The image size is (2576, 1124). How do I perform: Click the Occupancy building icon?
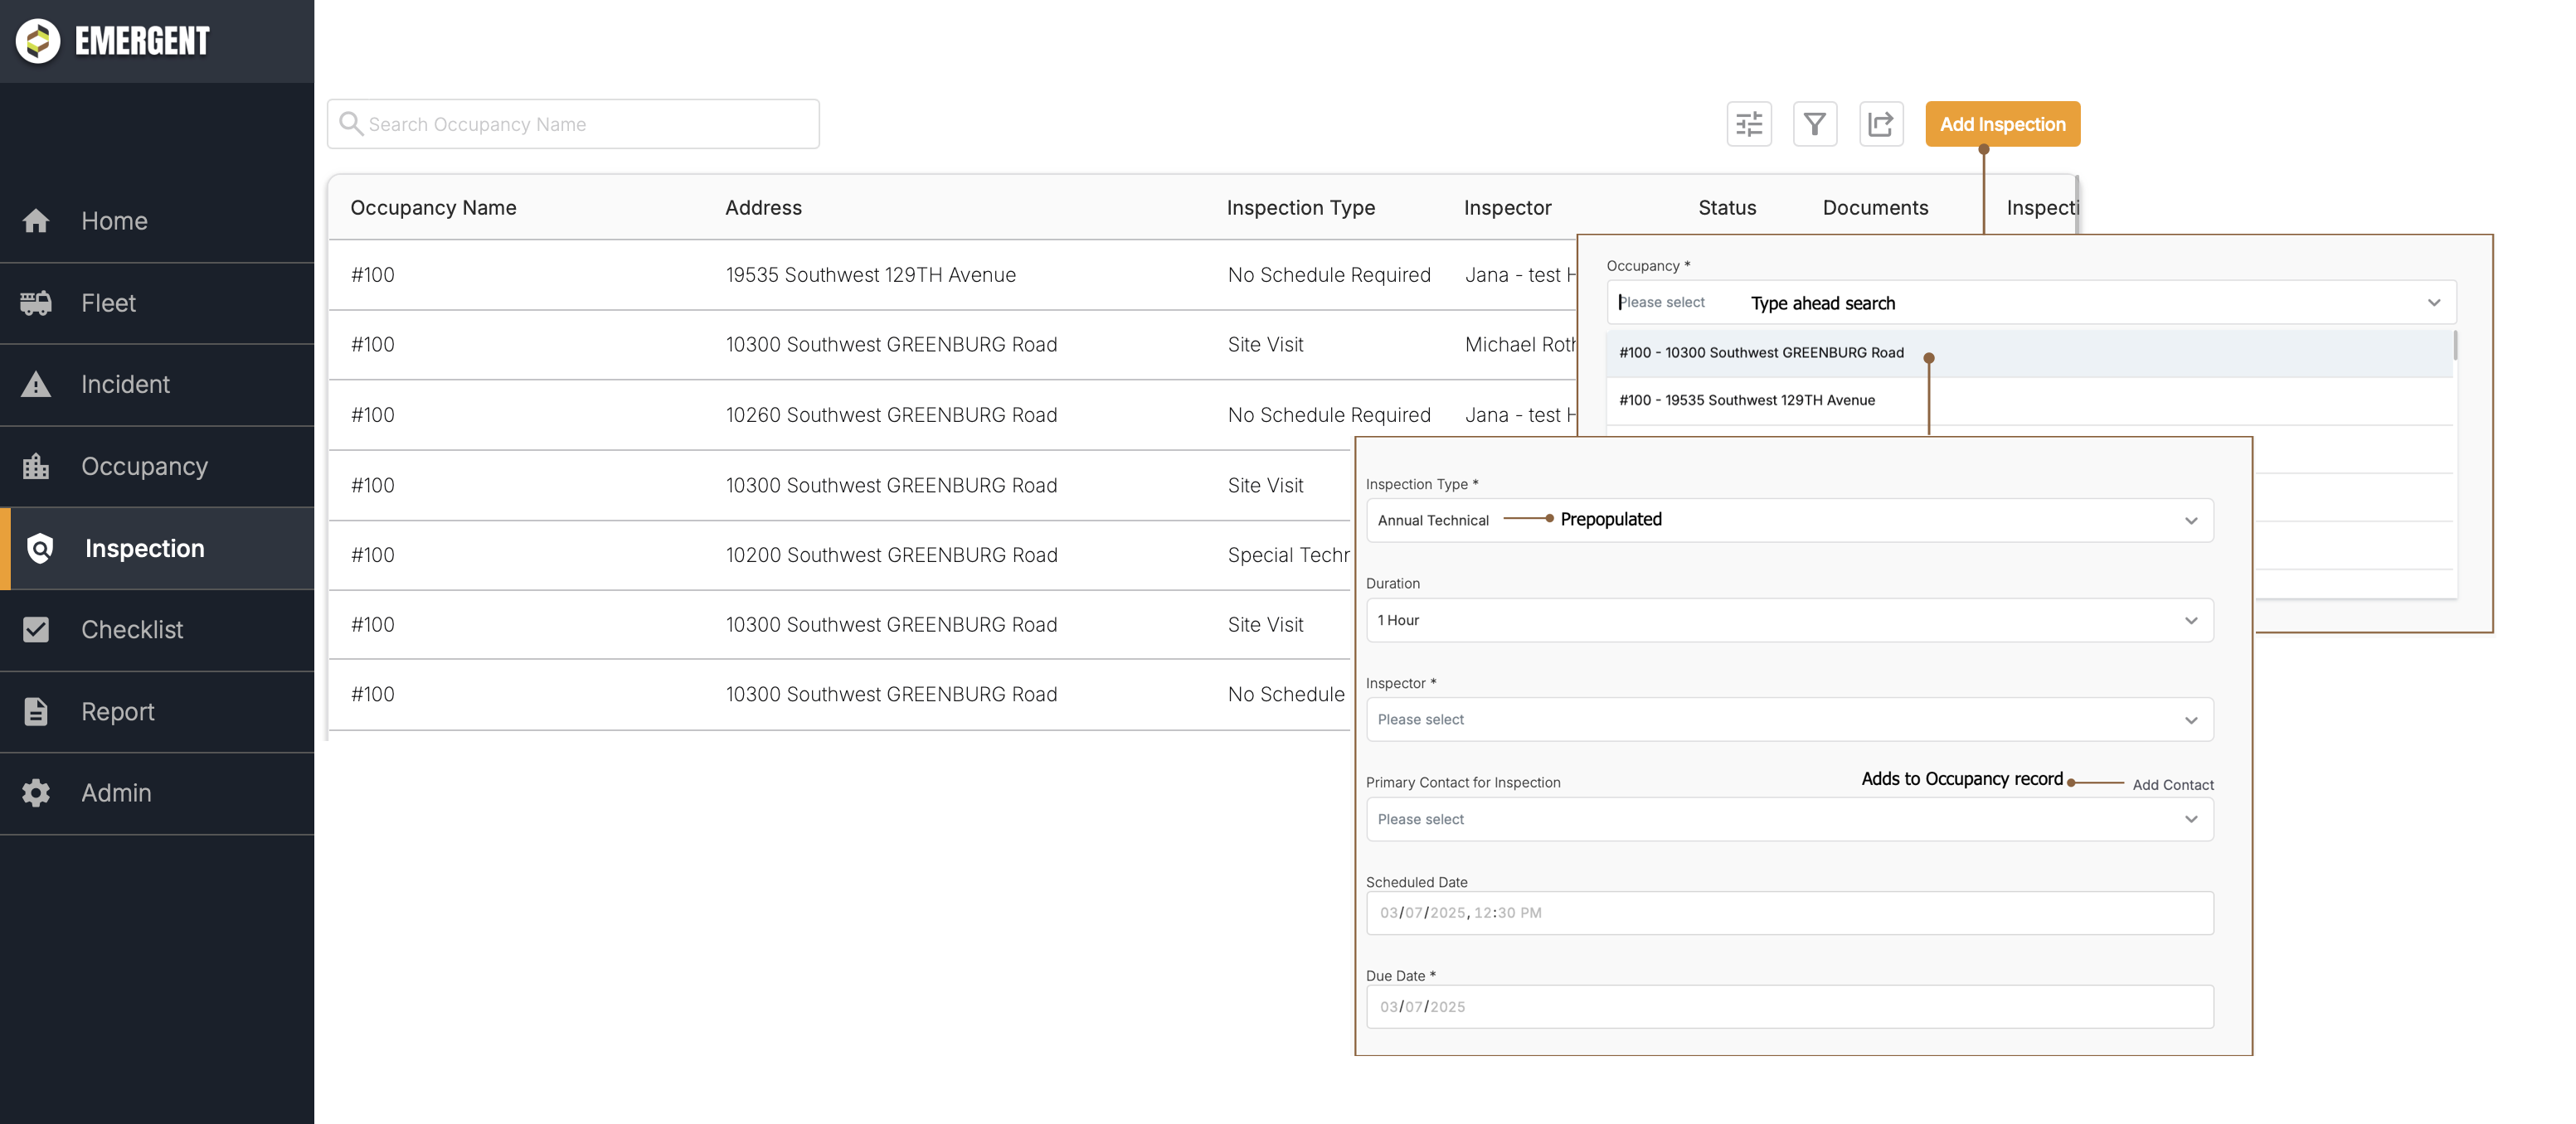pos(36,467)
